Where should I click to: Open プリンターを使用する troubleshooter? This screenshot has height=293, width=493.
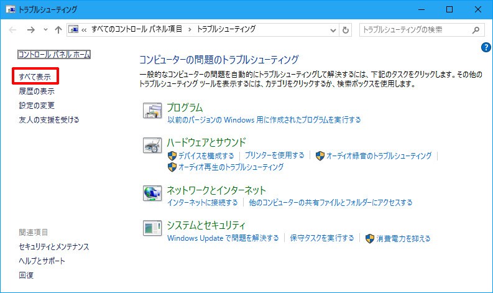[275, 156]
